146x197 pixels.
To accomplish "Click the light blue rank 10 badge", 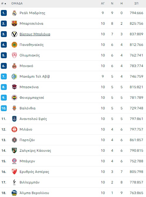I will click(4, 108).
